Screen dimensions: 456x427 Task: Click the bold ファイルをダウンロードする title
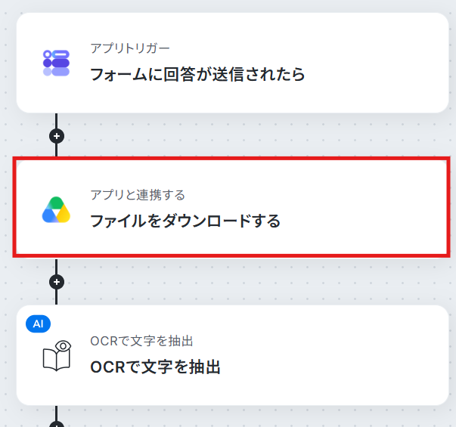[185, 221]
